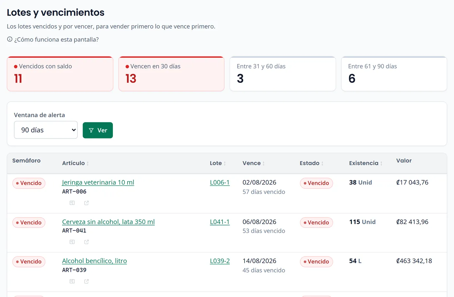Open the Cerveza sin alcohol, lata 350 ml link
The width and height of the screenshot is (454, 297).
108,222
